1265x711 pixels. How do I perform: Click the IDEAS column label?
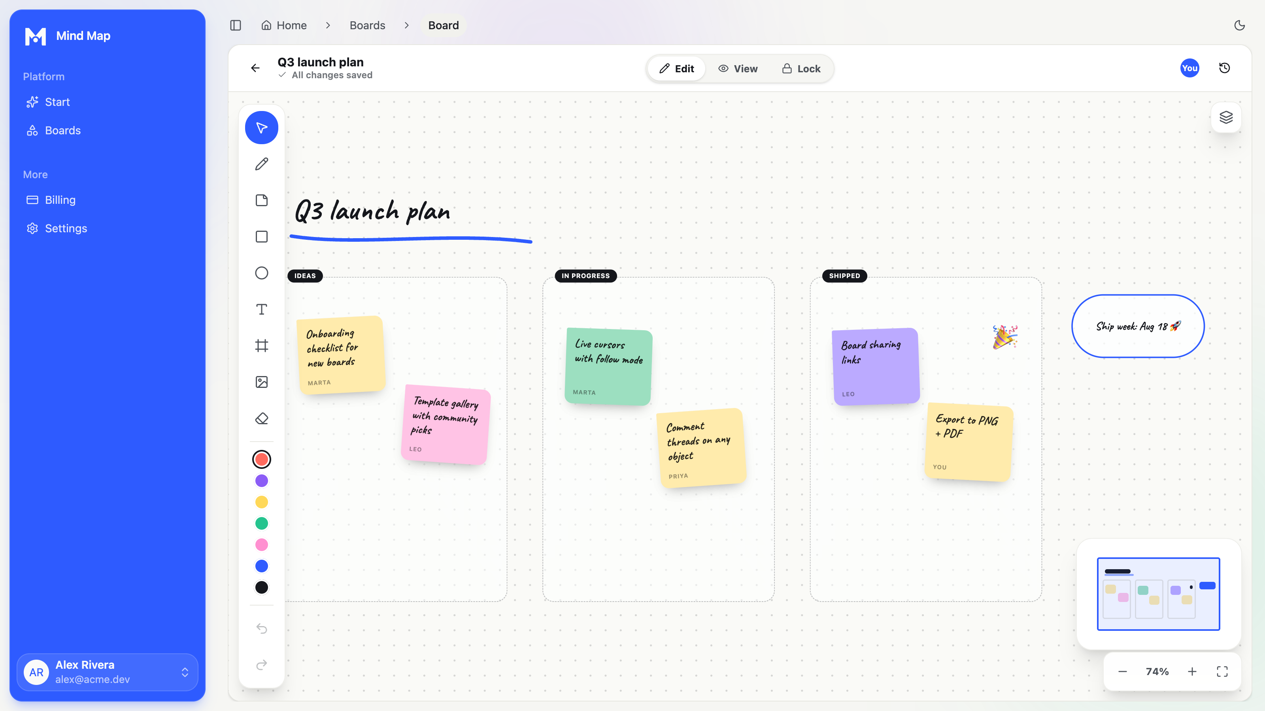point(305,276)
